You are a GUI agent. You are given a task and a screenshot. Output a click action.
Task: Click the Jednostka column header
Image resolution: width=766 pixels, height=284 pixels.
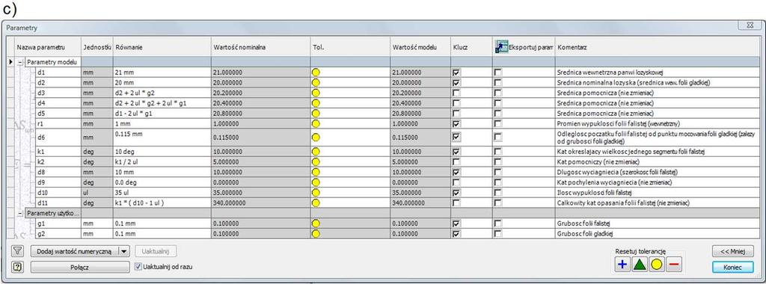pos(97,47)
